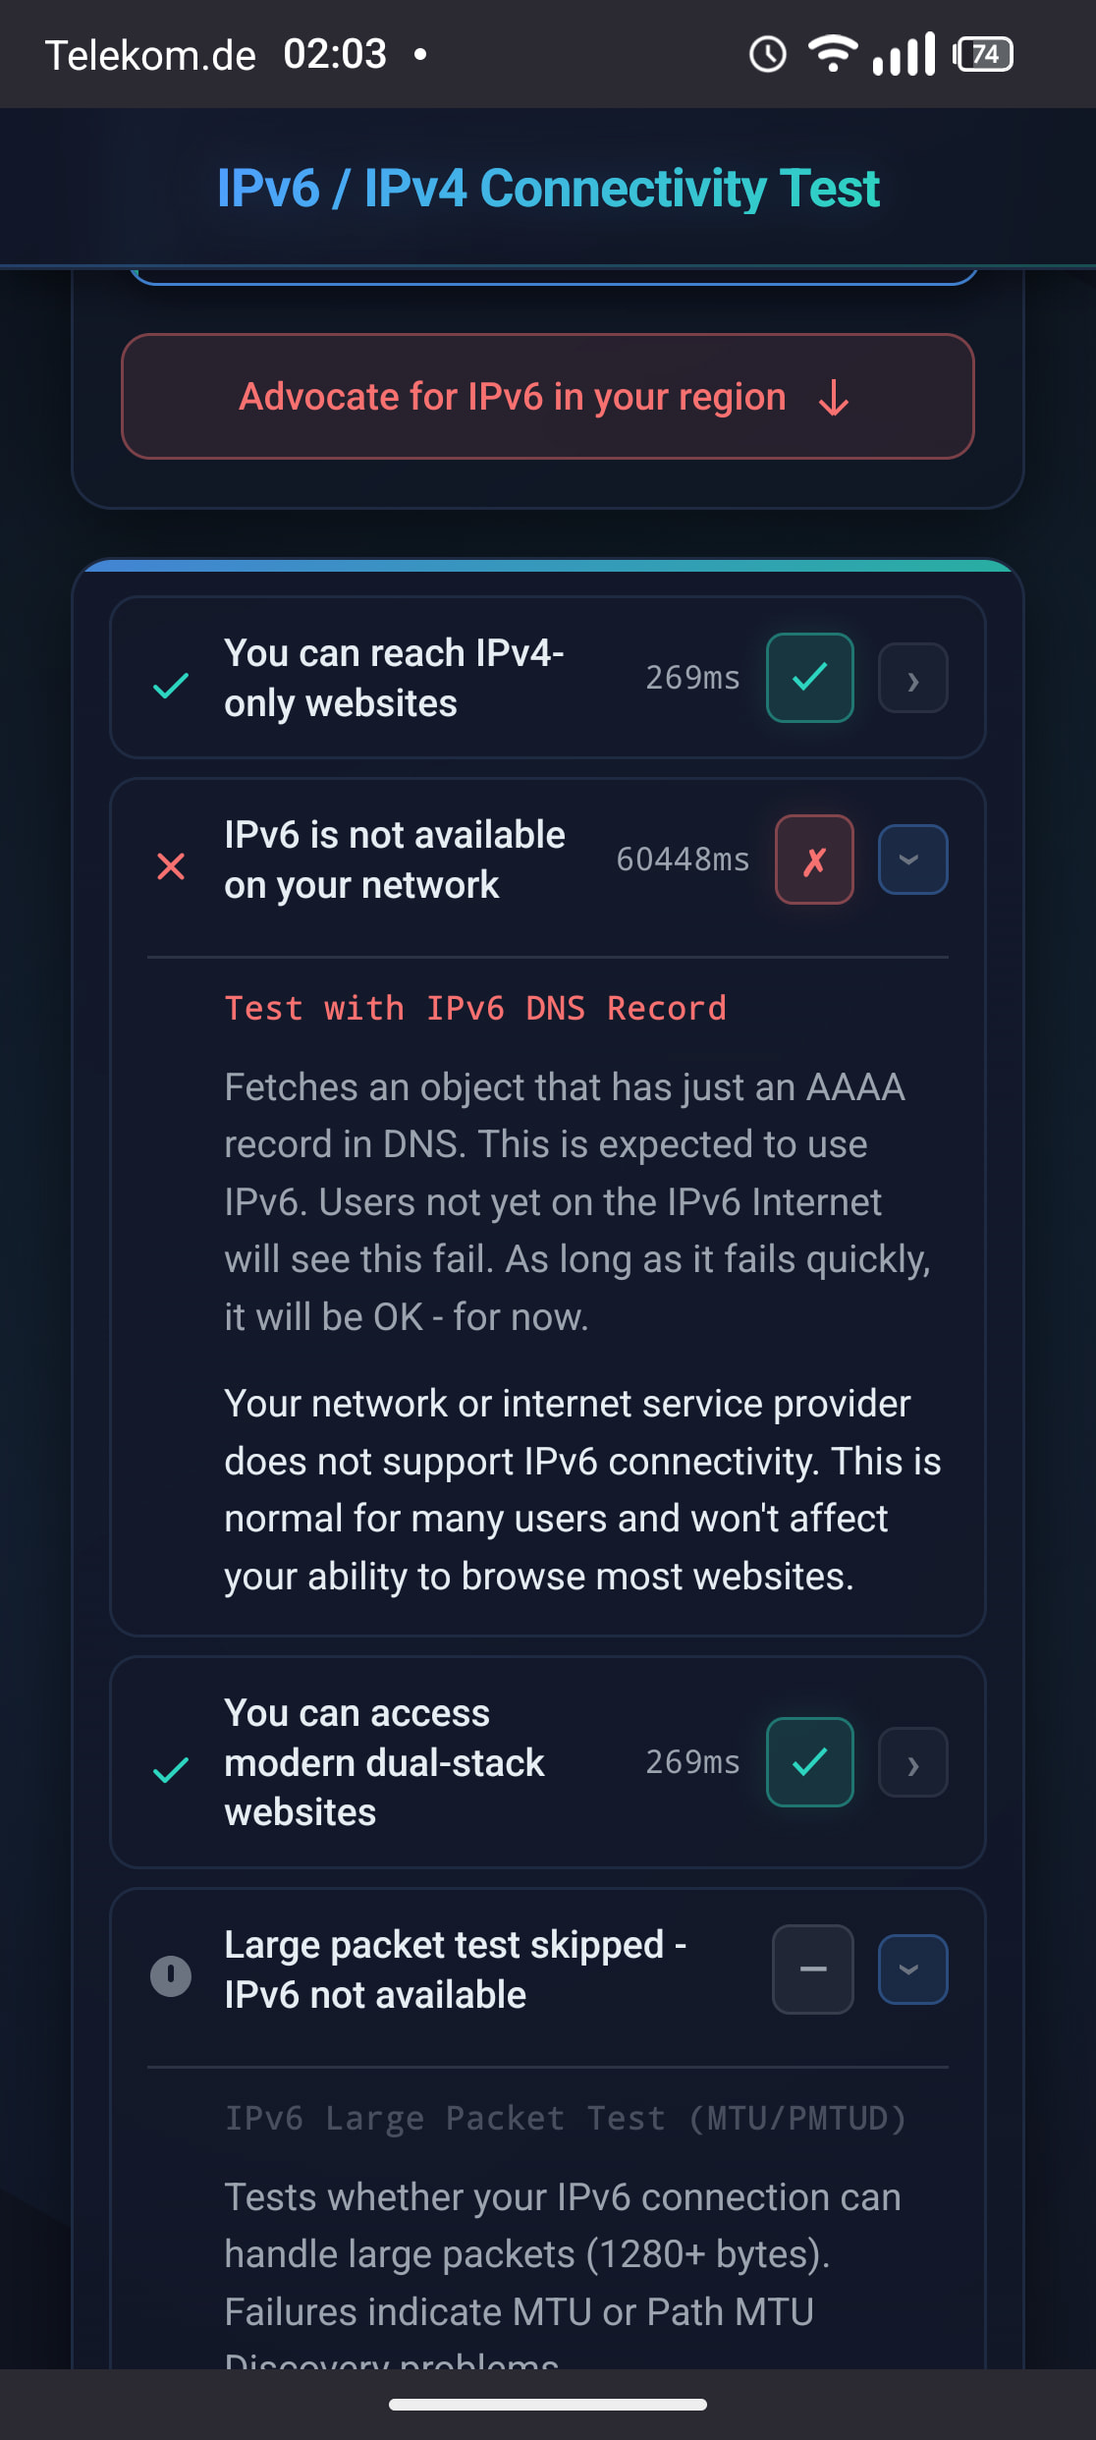This screenshot has height=2440, width=1096.
Task: Tap the Wi-Fi icon in the status bar
Action: pyautogui.click(x=832, y=54)
